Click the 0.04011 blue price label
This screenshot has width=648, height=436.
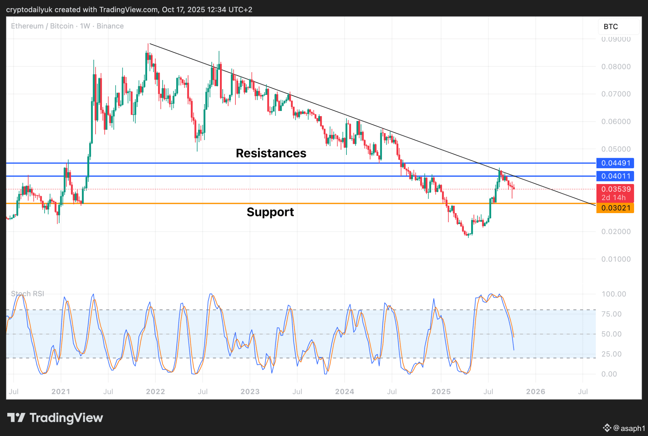[x=615, y=176]
